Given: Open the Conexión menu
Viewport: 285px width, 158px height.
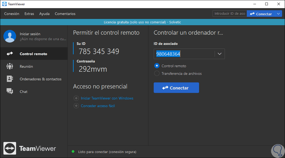Looking at the screenshot, I should [x=12, y=14].
